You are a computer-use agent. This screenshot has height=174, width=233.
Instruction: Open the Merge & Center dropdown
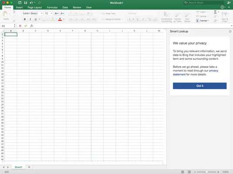coord(122,19)
